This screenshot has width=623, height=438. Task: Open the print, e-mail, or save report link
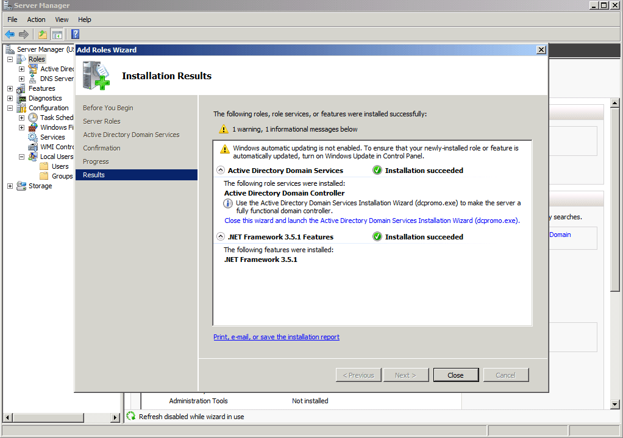pyautogui.click(x=277, y=337)
